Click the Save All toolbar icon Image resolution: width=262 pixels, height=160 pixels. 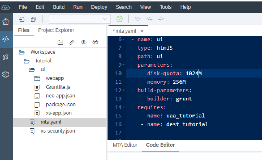pyautogui.click(x=33, y=19)
